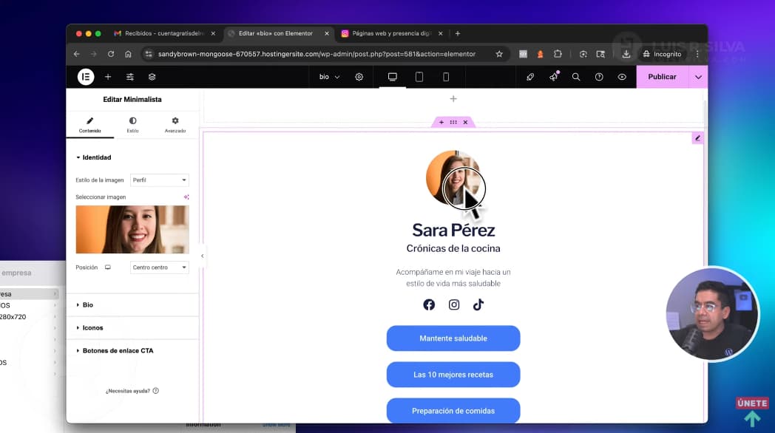Open the Elementor logo menu
Screen dimensions: 775x433
(86, 77)
